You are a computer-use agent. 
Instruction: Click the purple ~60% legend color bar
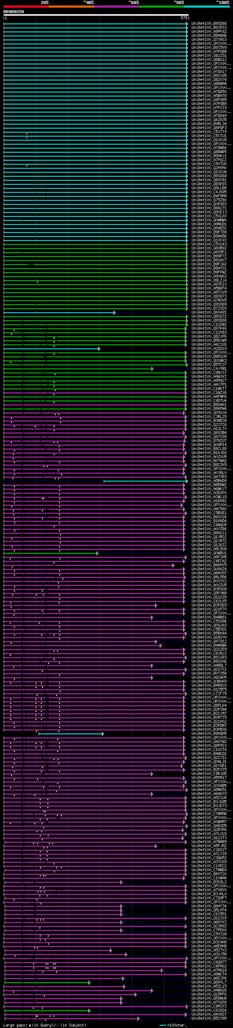[117, 7]
